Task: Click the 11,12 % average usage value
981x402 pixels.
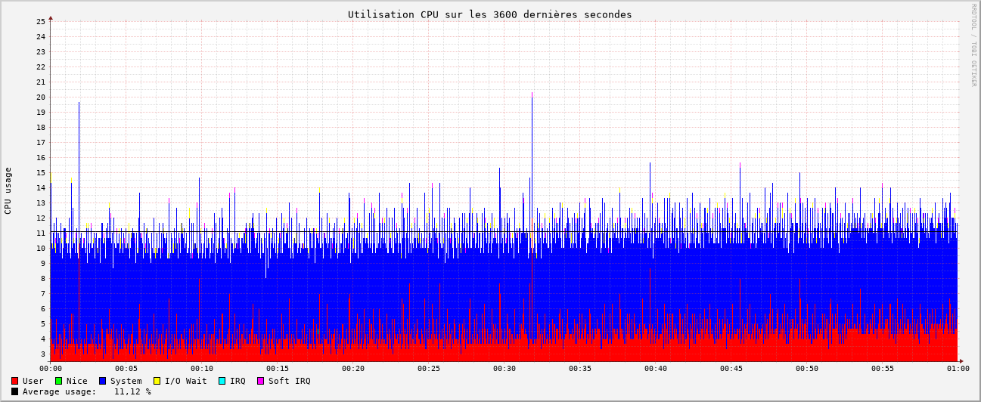Action: pyautogui.click(x=132, y=391)
